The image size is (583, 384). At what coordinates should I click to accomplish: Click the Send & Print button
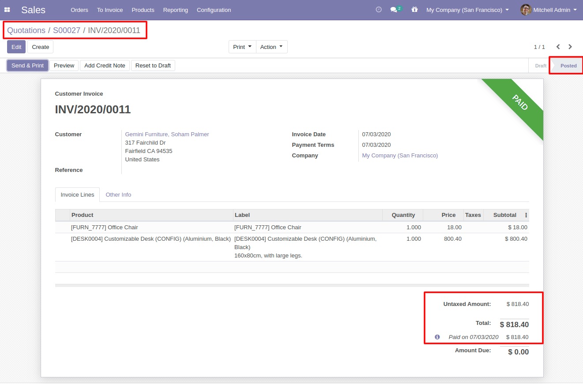point(27,65)
